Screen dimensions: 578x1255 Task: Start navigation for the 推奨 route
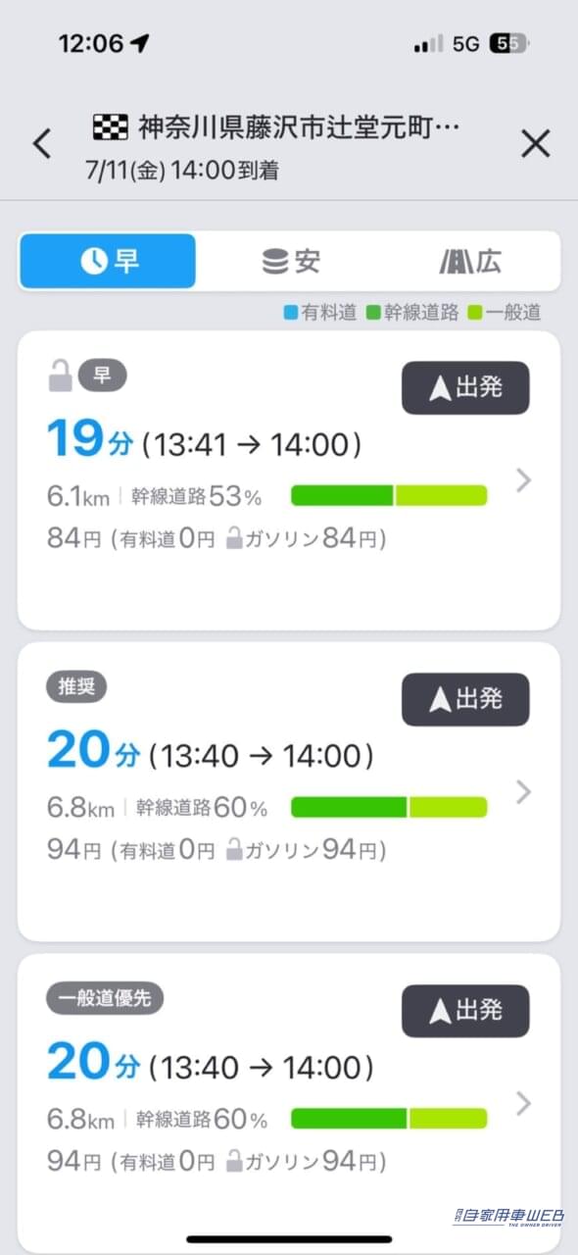[465, 699]
